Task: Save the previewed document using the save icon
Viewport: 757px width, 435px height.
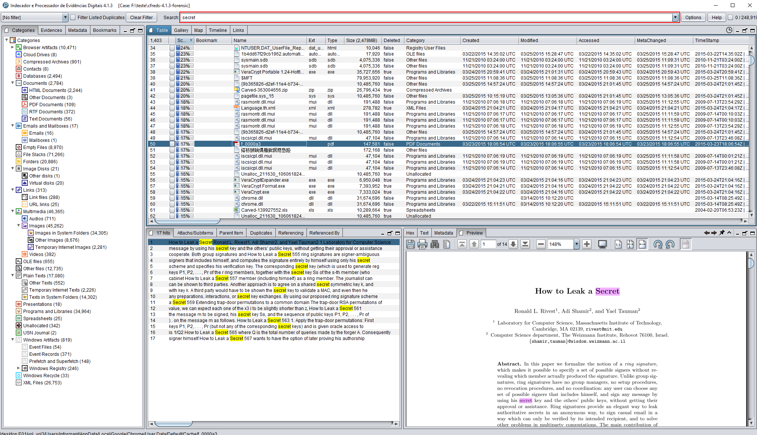Action: tap(411, 244)
